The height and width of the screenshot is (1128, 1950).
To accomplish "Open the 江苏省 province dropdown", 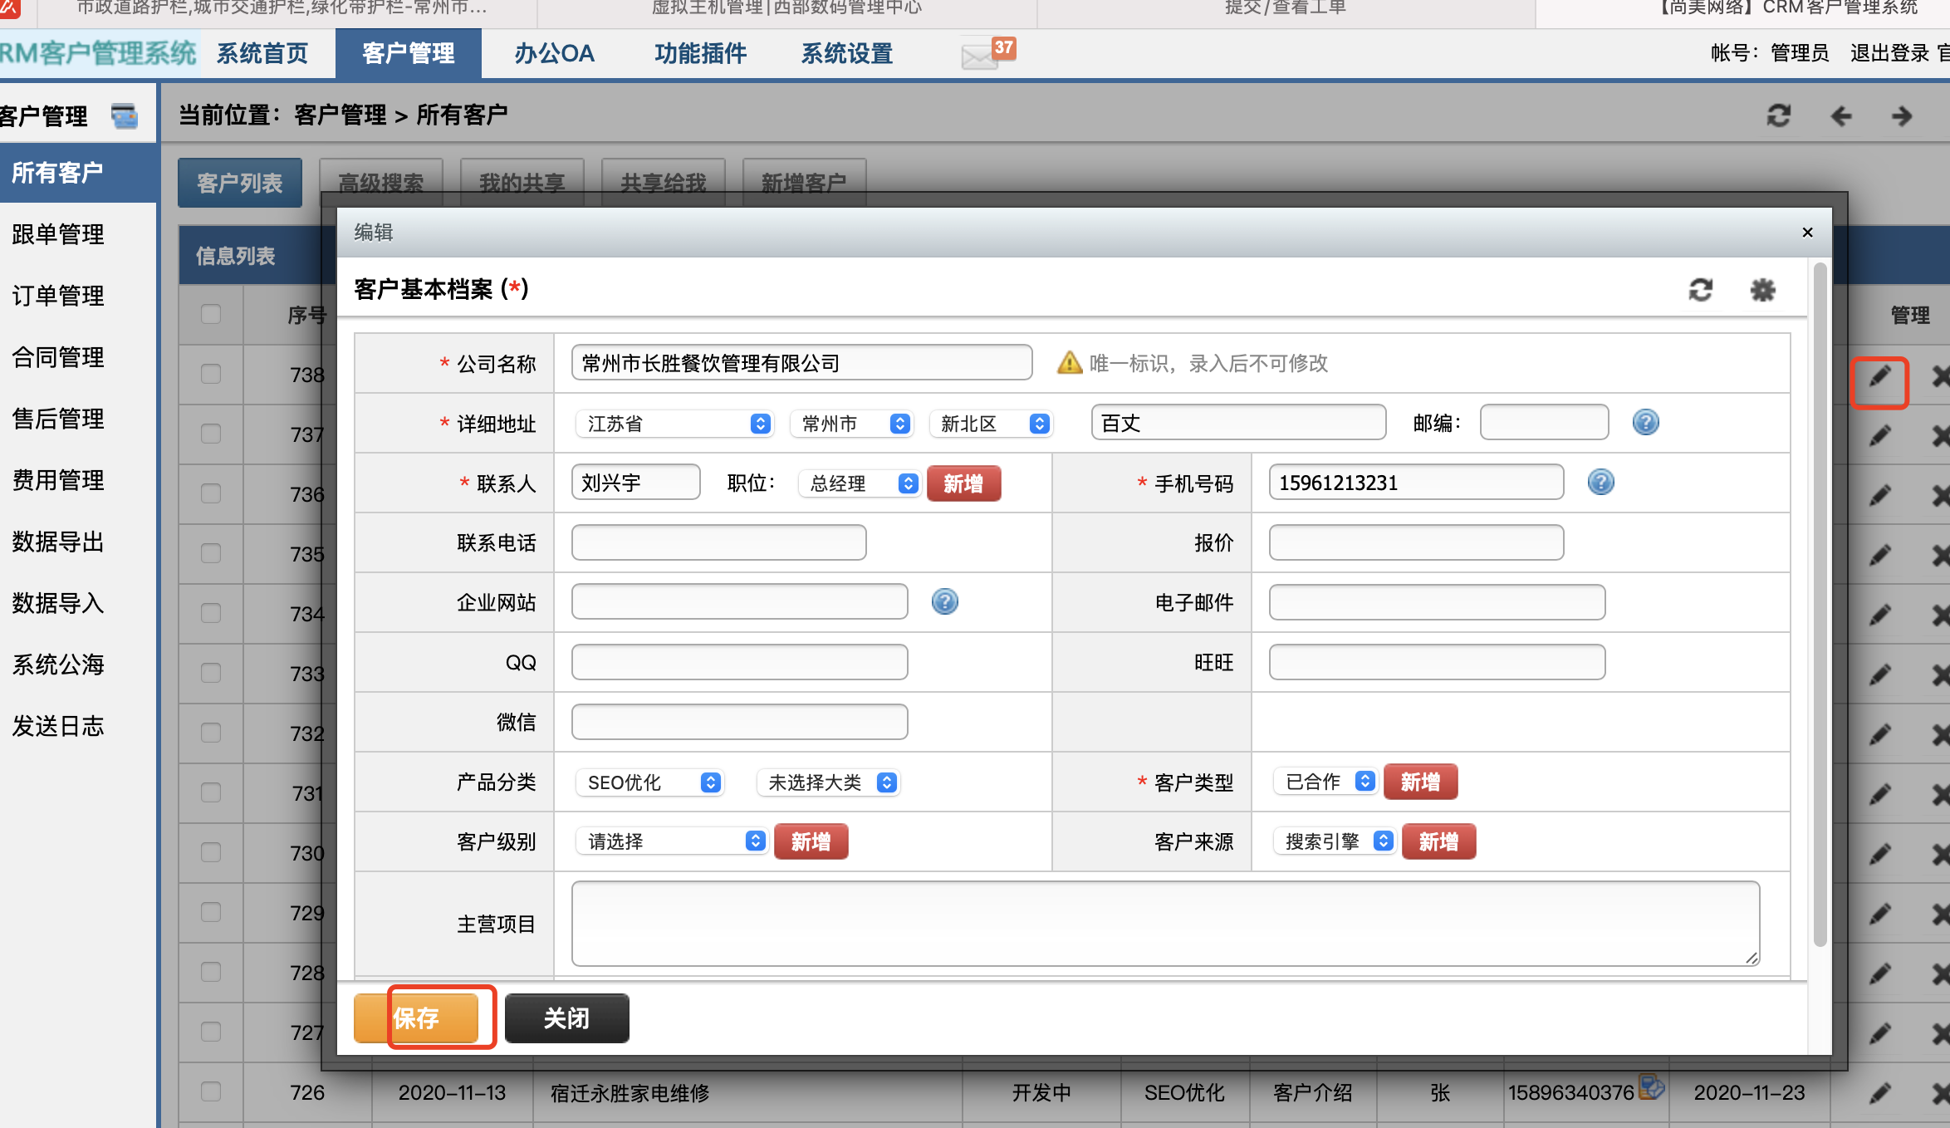I will [674, 424].
